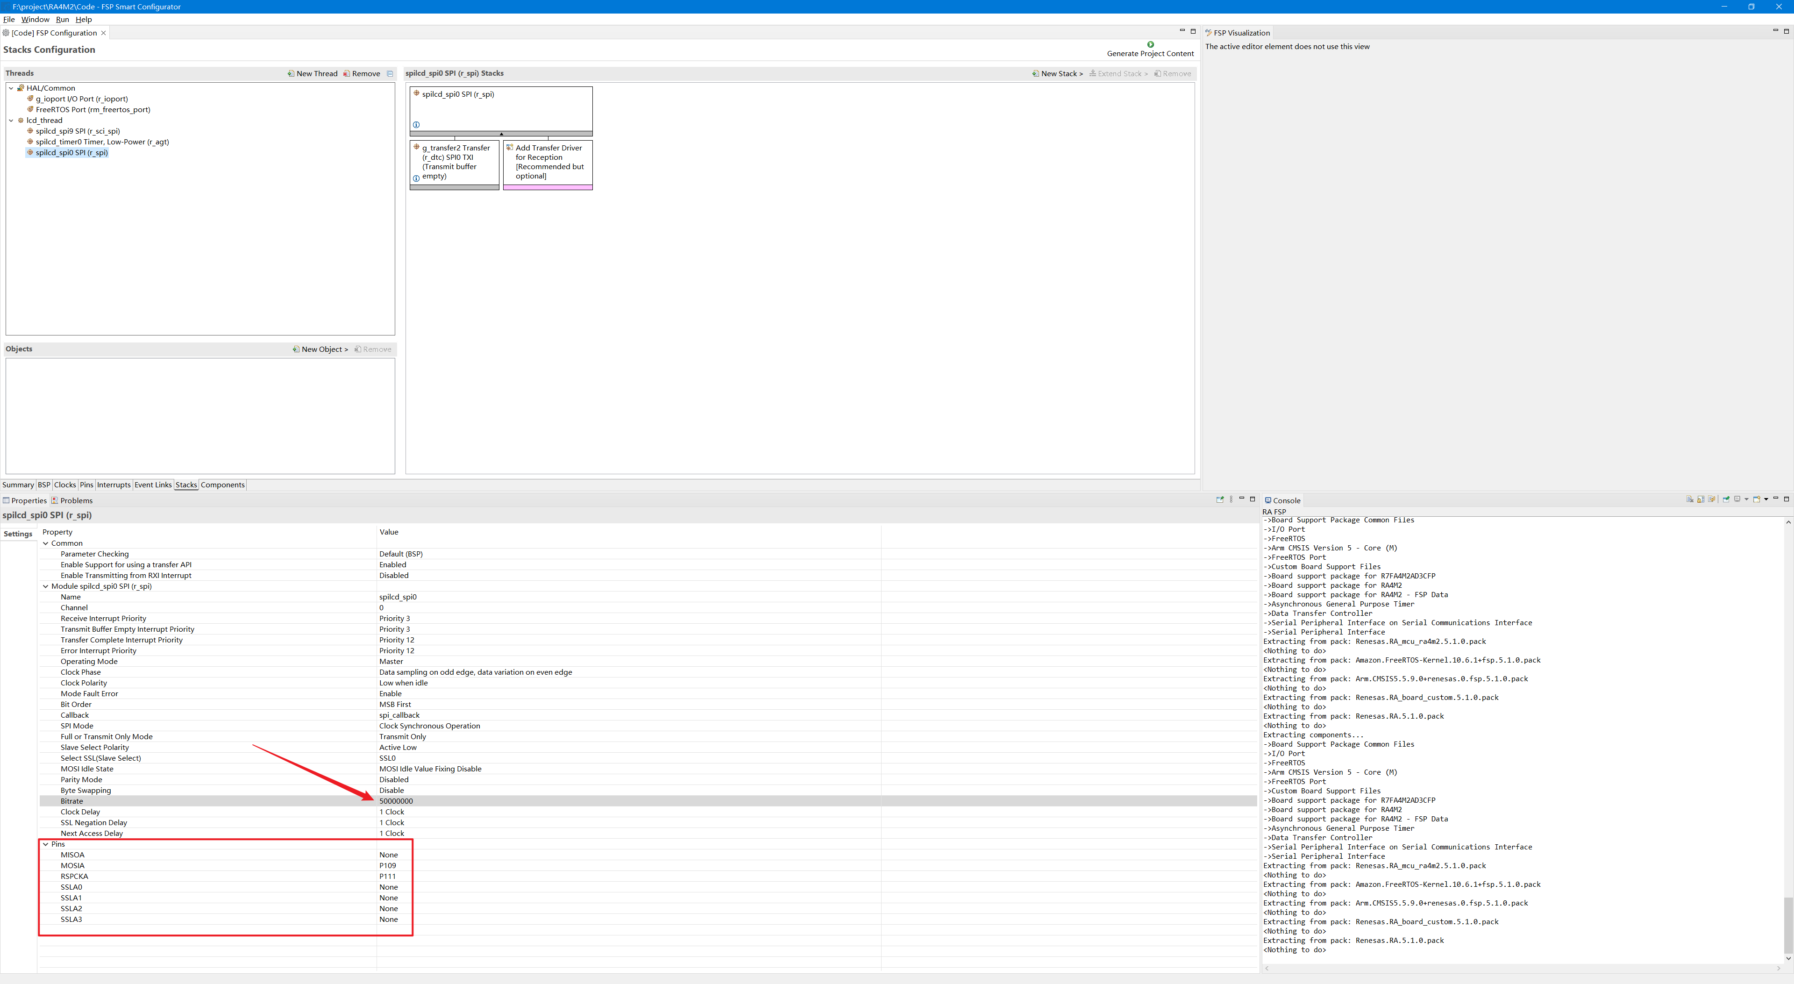Open the Display Selected Console dropdown arrow

pos(1747,499)
